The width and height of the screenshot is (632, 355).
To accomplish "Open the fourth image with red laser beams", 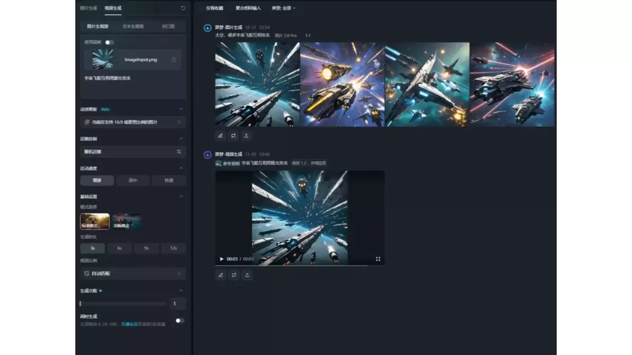I will pyautogui.click(x=512, y=84).
